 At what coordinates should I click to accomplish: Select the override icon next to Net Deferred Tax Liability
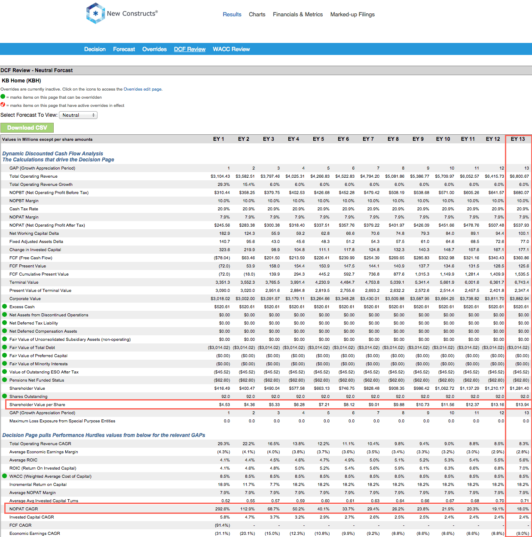(x=5, y=323)
